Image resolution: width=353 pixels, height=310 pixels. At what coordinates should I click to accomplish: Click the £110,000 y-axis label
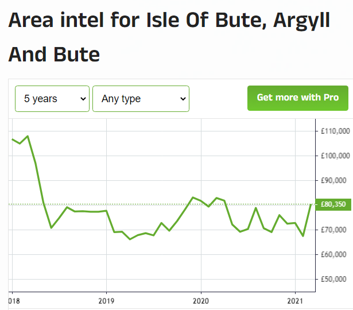[335, 131]
